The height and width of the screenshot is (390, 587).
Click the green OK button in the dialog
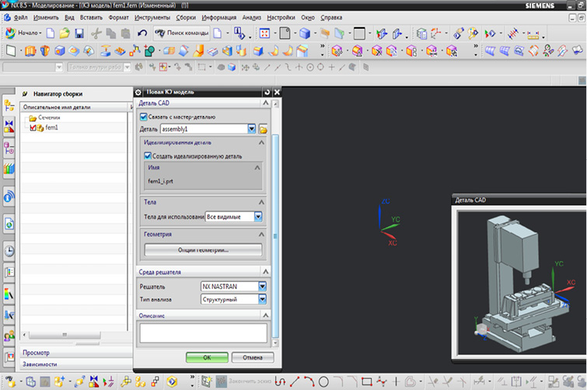point(207,357)
